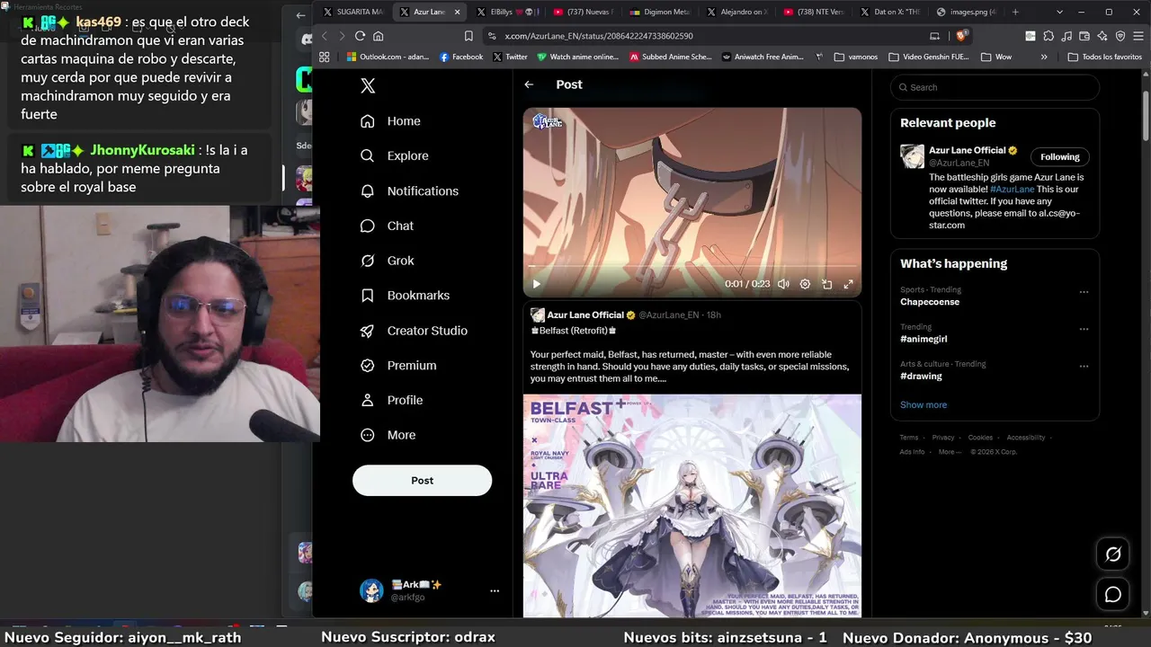Click the browser address bar URL
Screen dimensions: 1151x647
click(599, 36)
